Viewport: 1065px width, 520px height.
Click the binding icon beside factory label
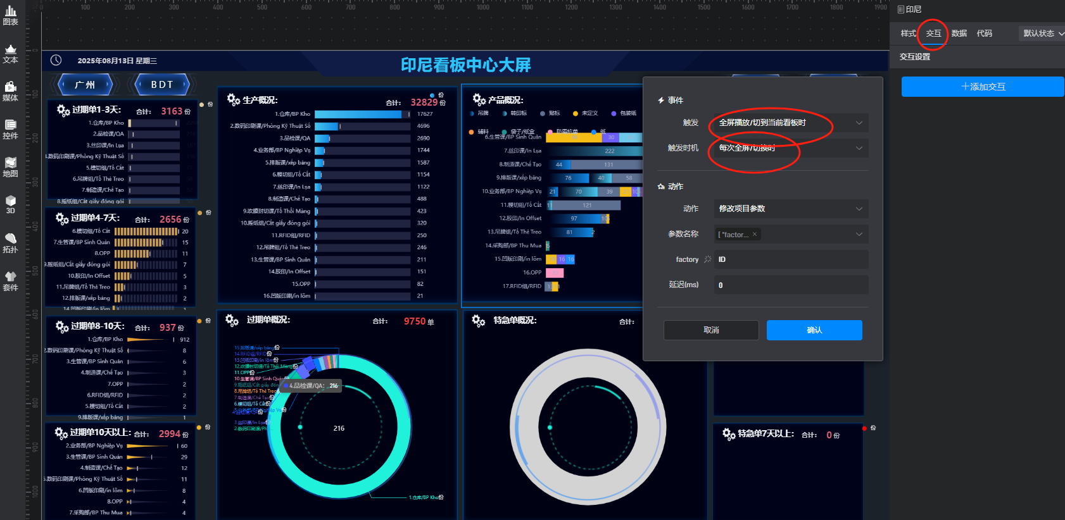point(708,259)
